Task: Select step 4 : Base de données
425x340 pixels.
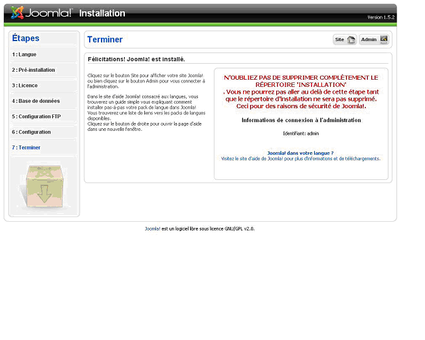Action: (36, 101)
